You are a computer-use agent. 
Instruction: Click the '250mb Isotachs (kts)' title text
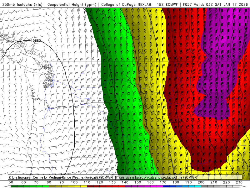(22, 4)
